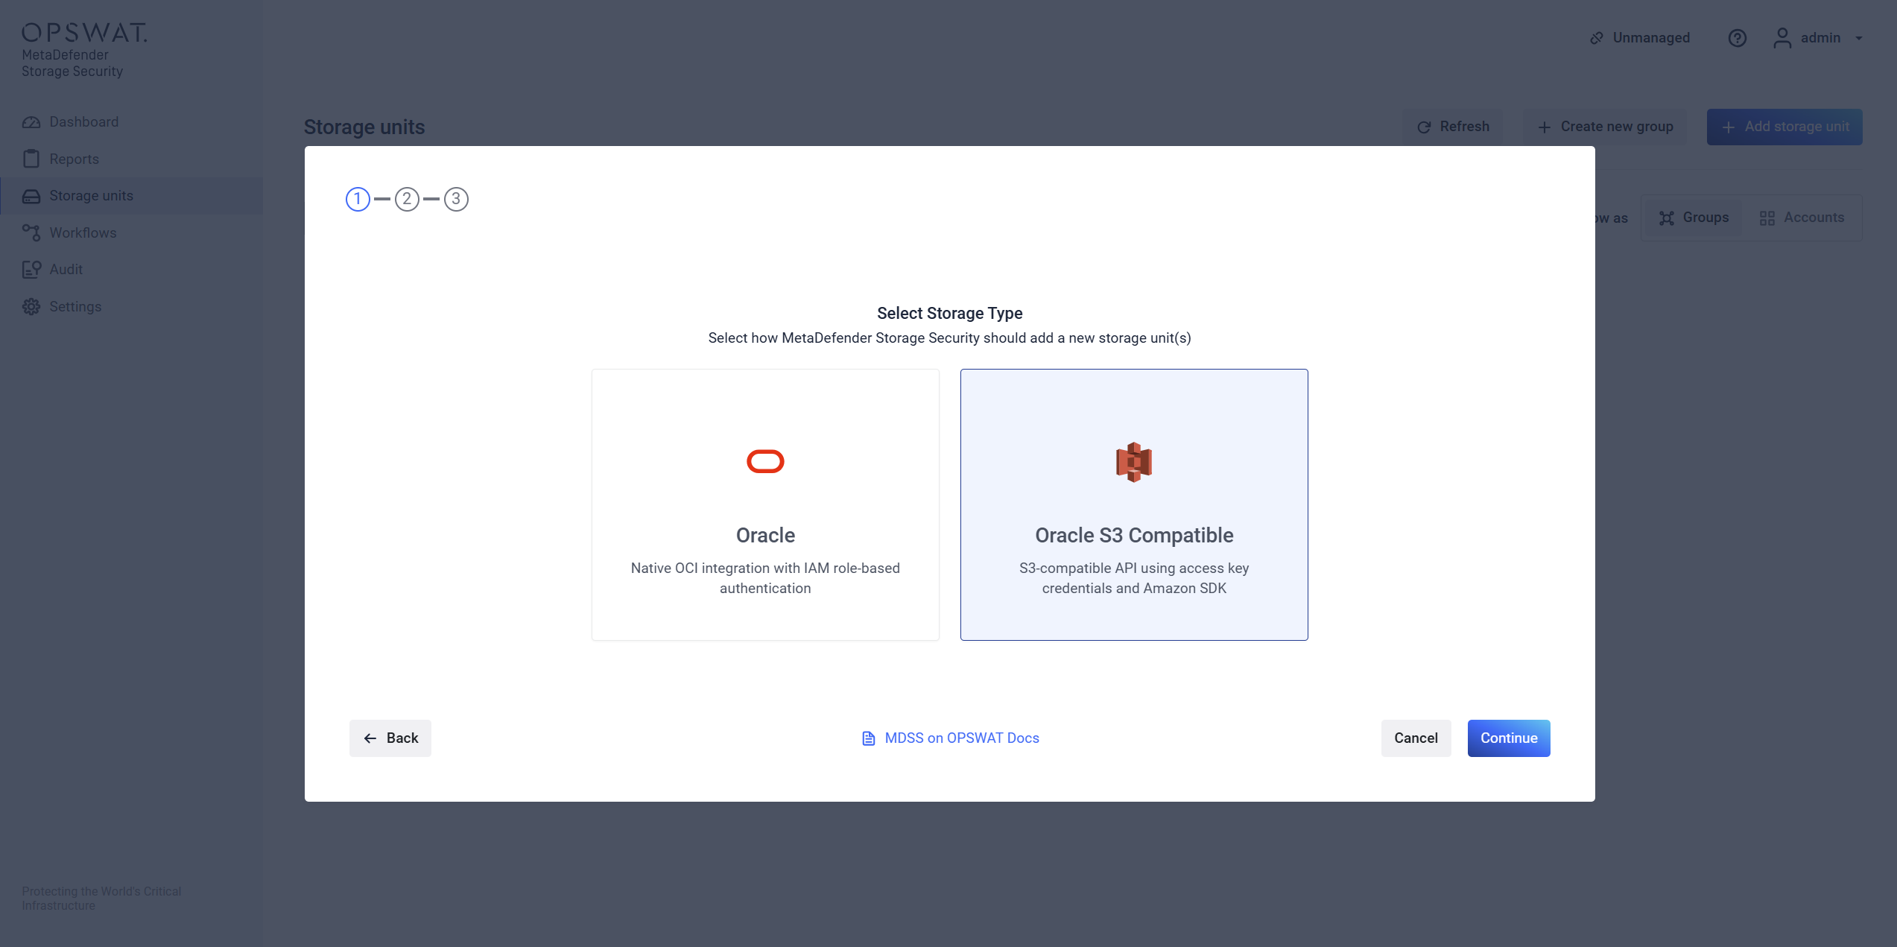
Task: Click the Amazon S3 bucket icon
Action: pos(1133,462)
